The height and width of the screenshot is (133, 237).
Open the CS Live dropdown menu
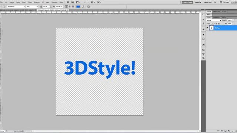point(226,2)
